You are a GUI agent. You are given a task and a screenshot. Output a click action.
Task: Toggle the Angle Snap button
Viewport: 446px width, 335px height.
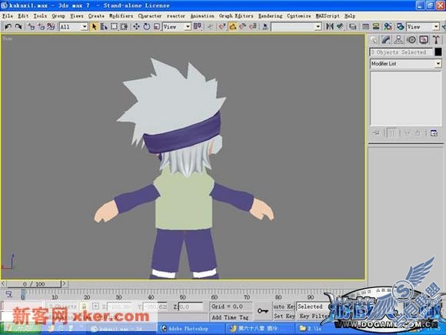pos(233,27)
